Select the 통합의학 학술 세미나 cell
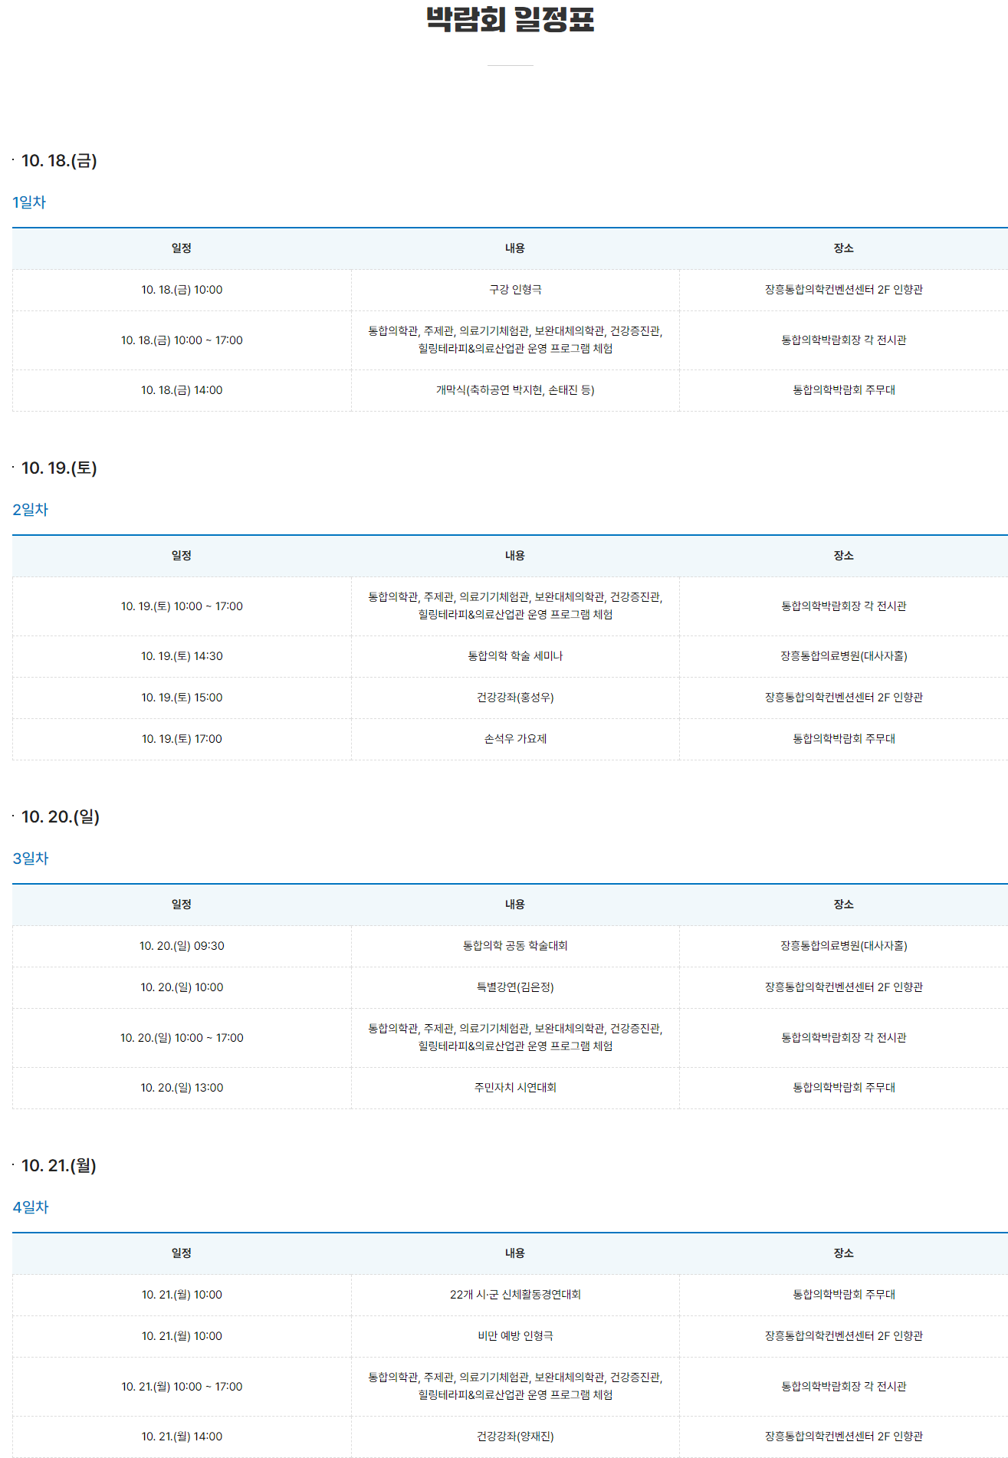1008x1458 pixels. (515, 656)
